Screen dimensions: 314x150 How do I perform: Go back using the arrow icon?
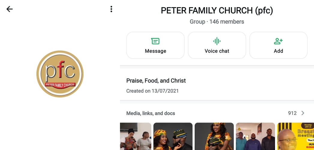[10, 9]
